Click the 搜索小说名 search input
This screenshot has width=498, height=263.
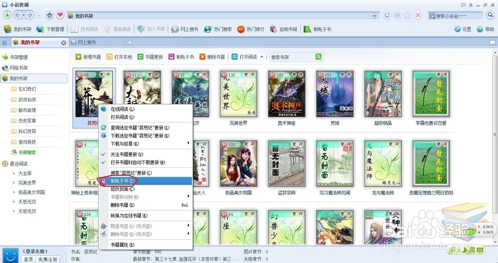(x=455, y=15)
